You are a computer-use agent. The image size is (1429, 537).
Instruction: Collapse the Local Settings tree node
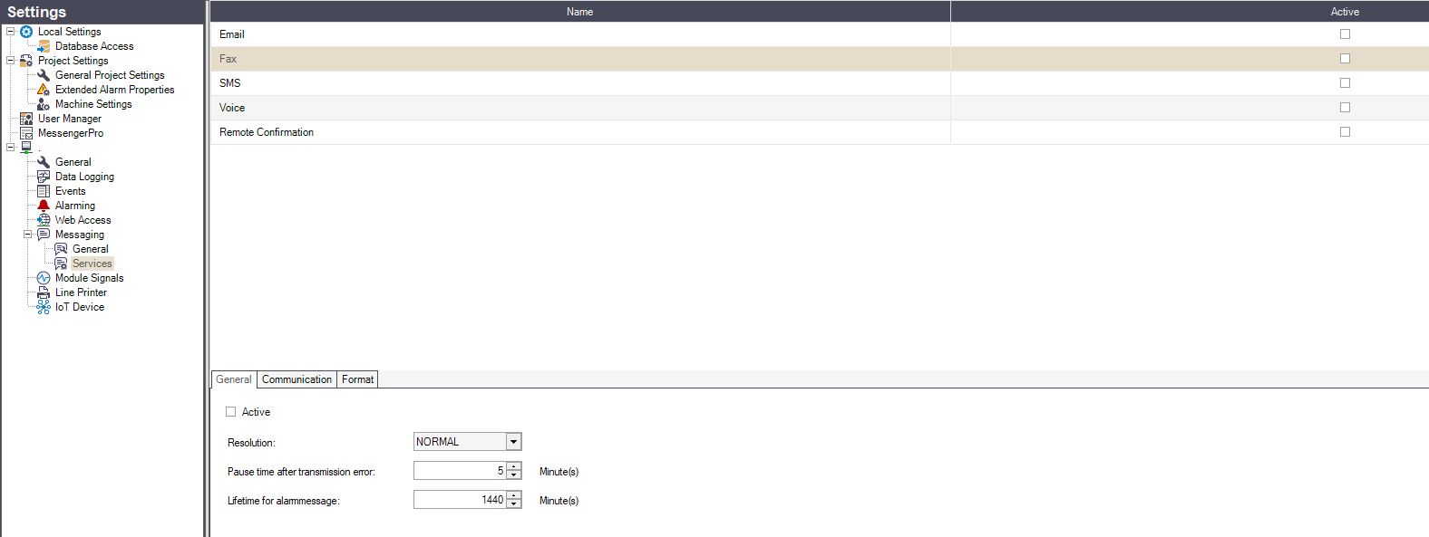[11, 32]
